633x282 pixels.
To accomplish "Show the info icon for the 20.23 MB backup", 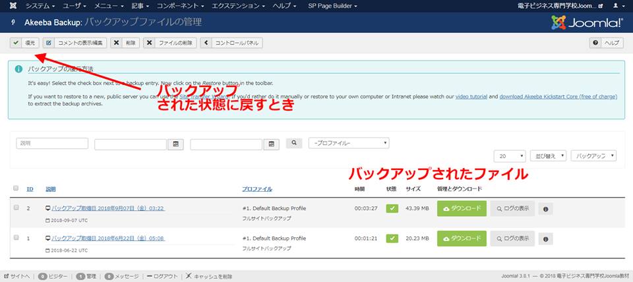I will click(546, 239).
